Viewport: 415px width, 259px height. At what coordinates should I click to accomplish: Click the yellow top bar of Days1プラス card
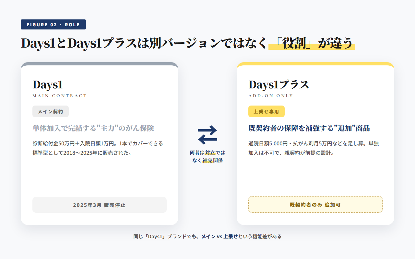(x=315, y=64)
